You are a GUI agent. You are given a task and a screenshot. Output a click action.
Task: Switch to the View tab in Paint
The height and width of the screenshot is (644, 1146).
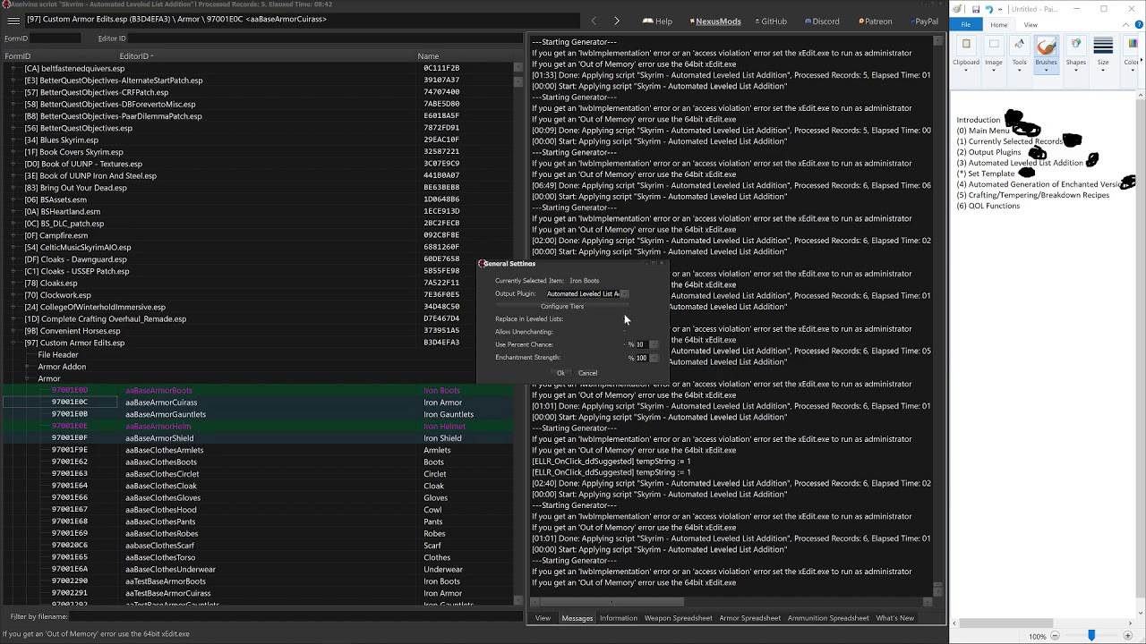click(1031, 24)
